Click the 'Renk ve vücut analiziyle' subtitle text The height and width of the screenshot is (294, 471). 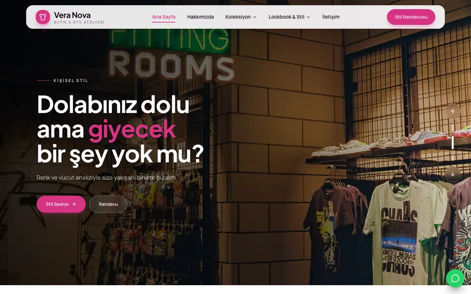coord(106,177)
